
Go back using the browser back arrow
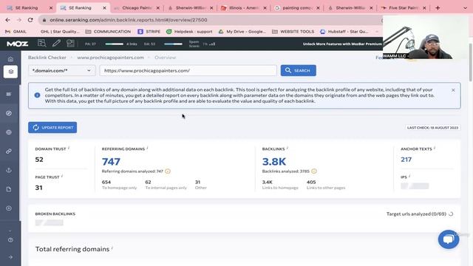coord(7,20)
